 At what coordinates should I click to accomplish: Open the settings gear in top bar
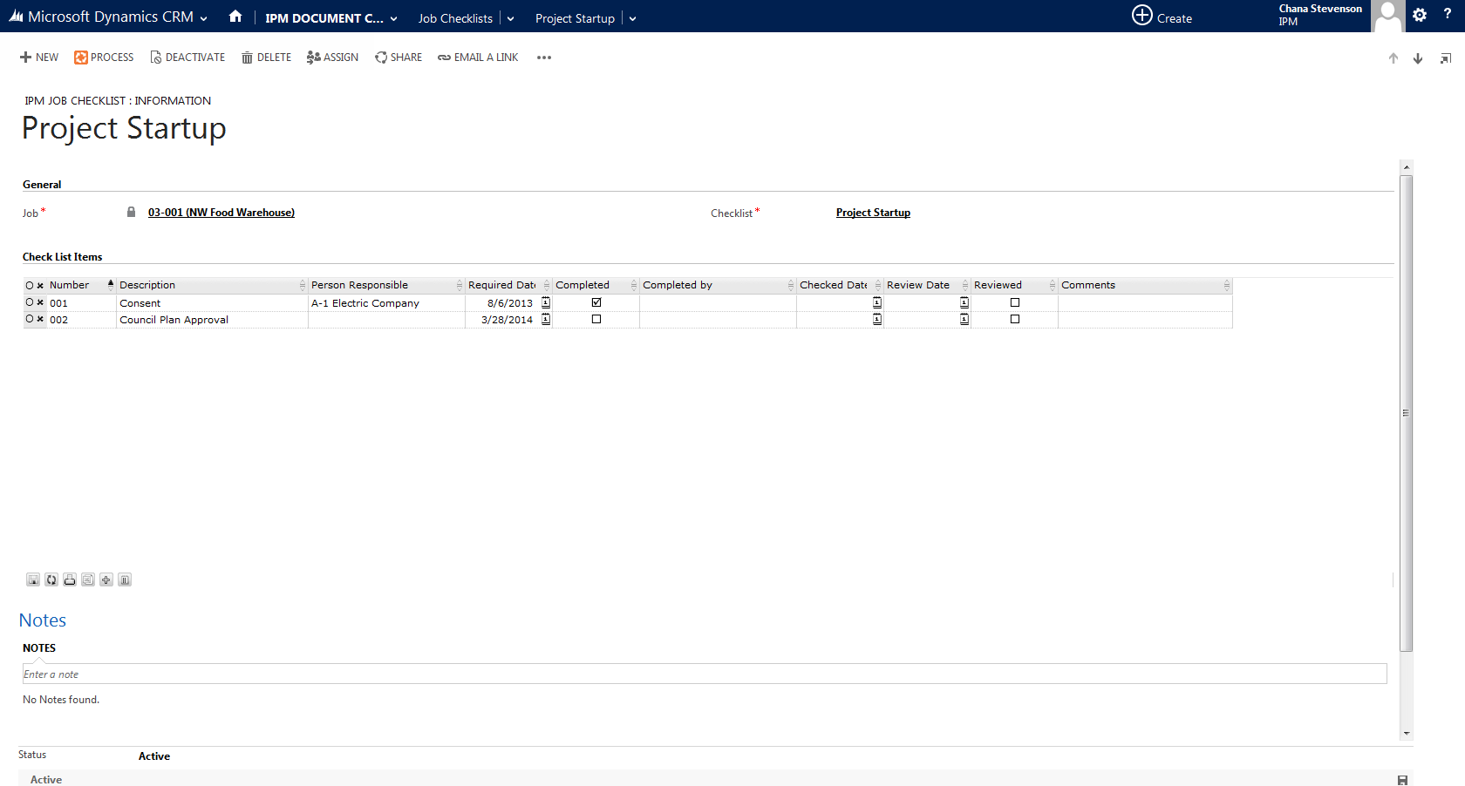[x=1420, y=15]
